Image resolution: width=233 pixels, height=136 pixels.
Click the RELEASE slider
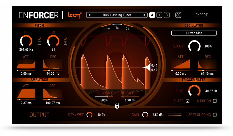[130, 97]
